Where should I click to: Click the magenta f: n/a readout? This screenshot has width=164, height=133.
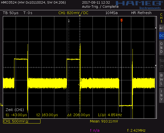[95, 130]
